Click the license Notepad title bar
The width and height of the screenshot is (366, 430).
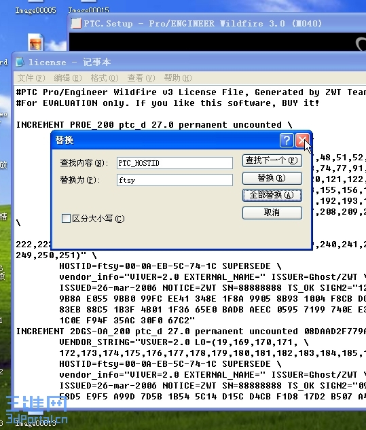[189, 62]
